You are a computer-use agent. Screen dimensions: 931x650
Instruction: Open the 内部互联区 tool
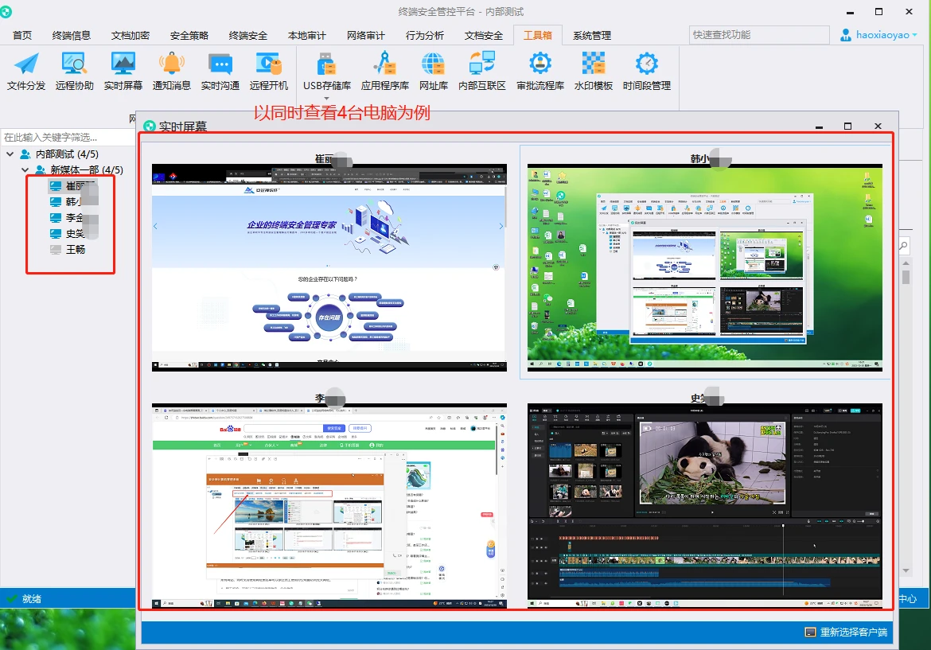482,72
